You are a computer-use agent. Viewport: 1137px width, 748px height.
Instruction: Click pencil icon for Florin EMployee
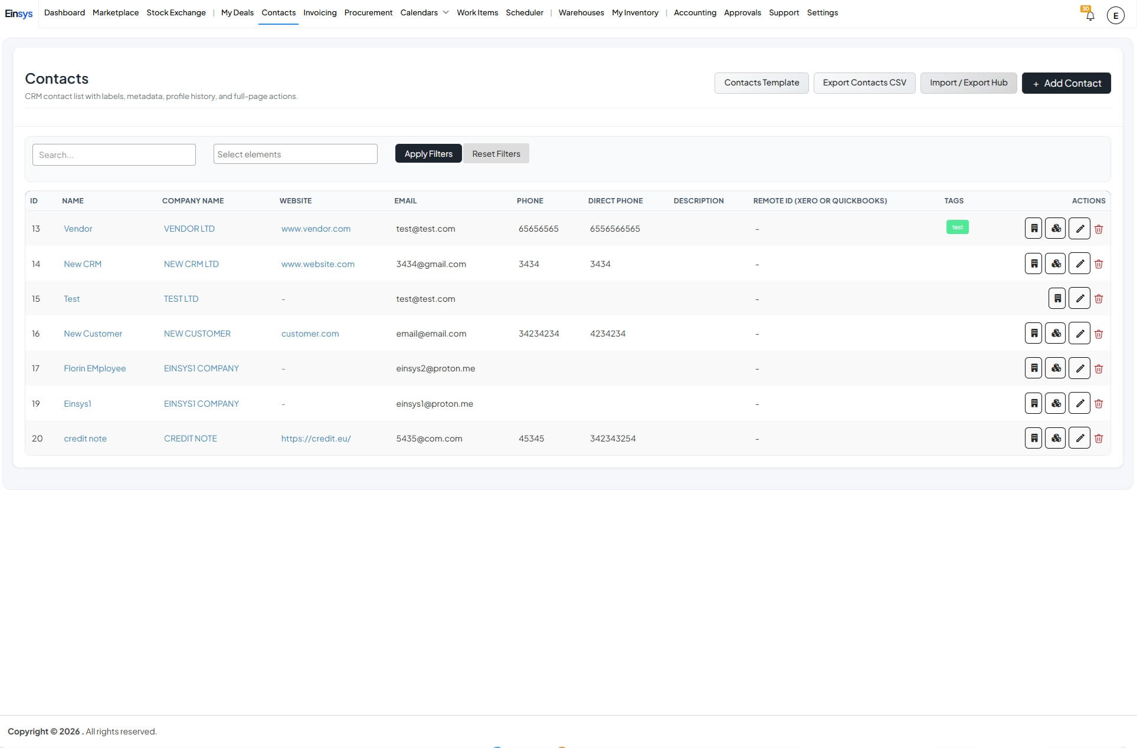coord(1079,369)
